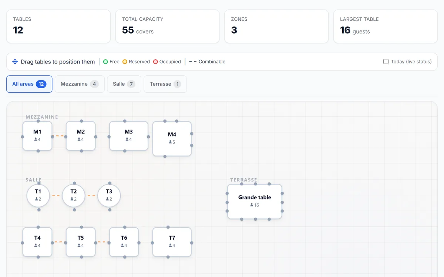Viewport: 444px width, 277px height.
Task: Click the "Combinable" legend label
Action: pos(212,62)
